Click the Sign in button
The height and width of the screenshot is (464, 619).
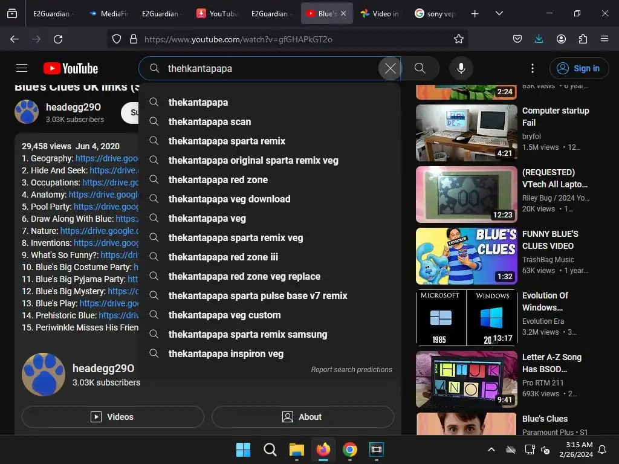(x=578, y=68)
